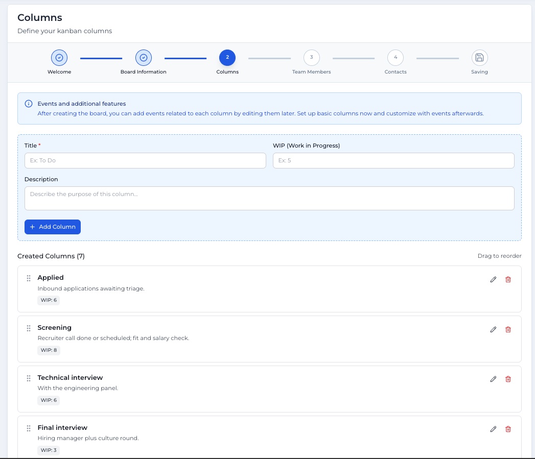Click the info icon in the events notice
Screen dimensions: 535x459
[29, 104]
